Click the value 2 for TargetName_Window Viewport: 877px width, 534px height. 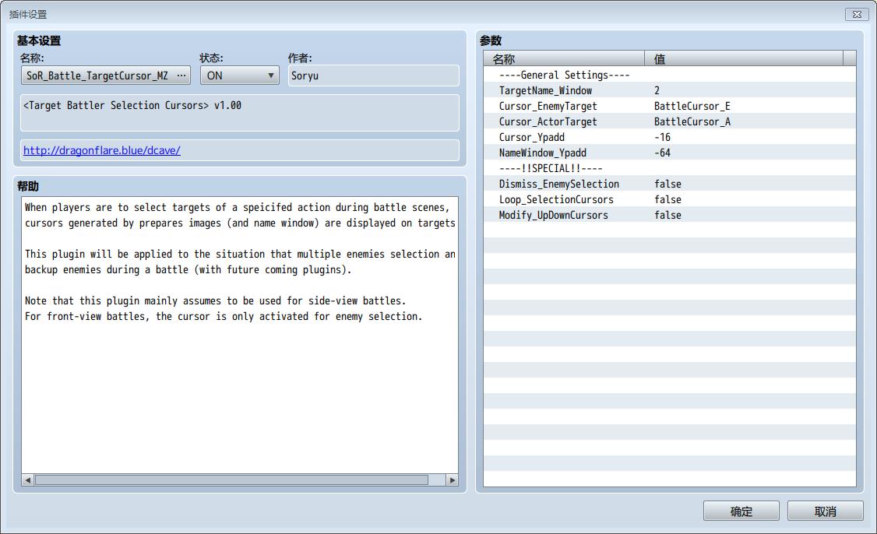pyautogui.click(x=657, y=90)
